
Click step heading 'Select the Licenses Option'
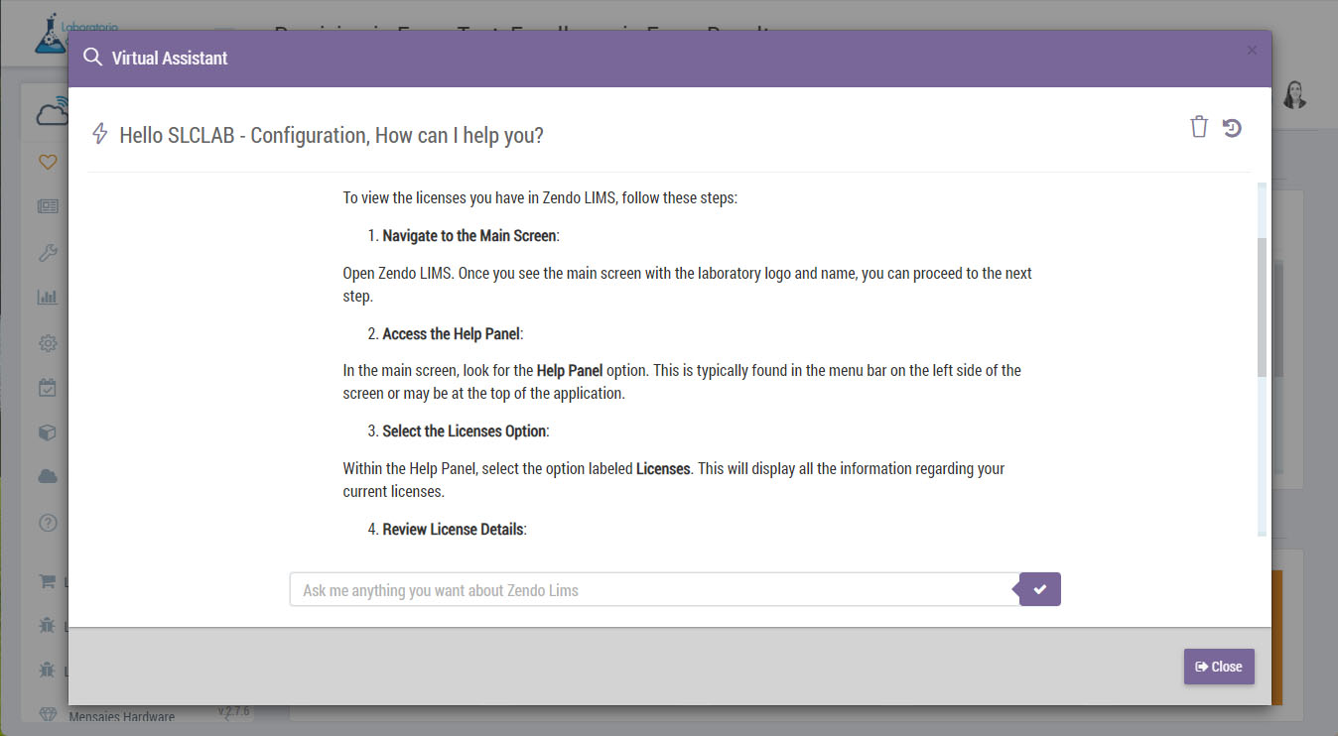(x=464, y=431)
